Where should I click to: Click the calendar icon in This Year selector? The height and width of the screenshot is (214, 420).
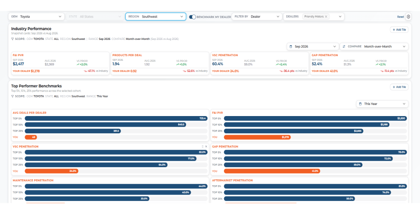coord(360,104)
